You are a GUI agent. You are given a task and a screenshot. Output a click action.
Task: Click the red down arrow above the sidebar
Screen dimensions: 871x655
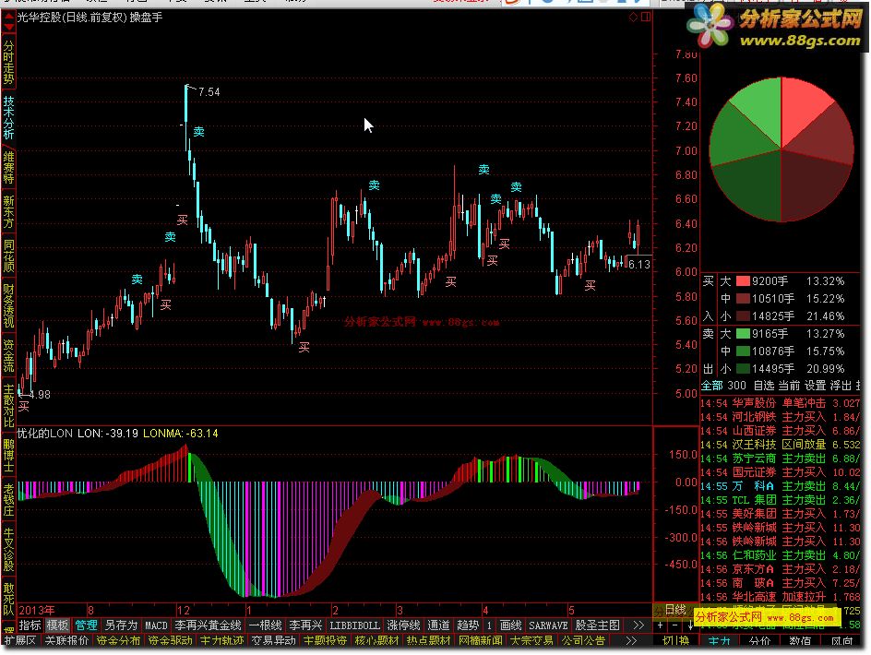click(8, 26)
